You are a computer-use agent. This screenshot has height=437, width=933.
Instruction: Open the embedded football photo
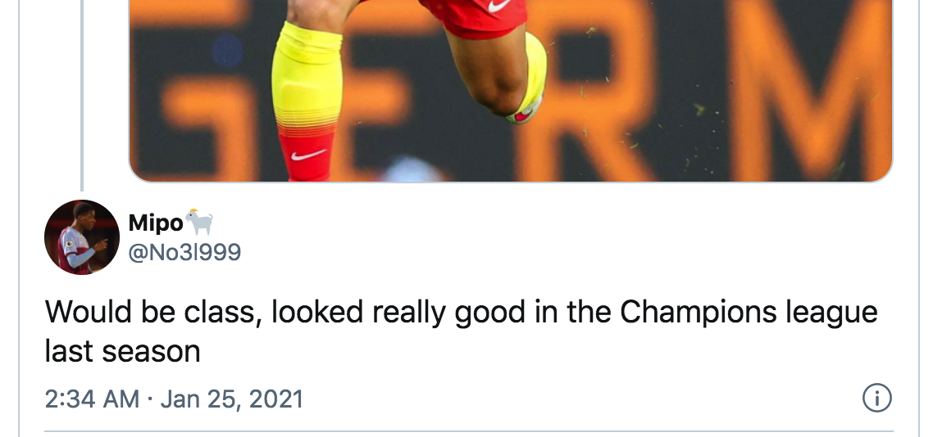510,90
